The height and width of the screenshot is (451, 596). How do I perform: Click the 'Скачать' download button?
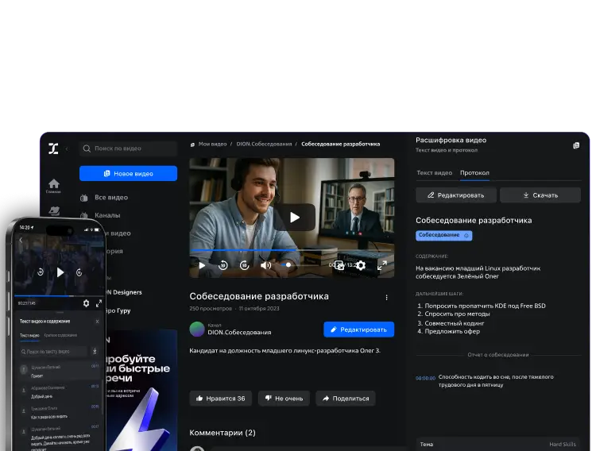(x=540, y=195)
